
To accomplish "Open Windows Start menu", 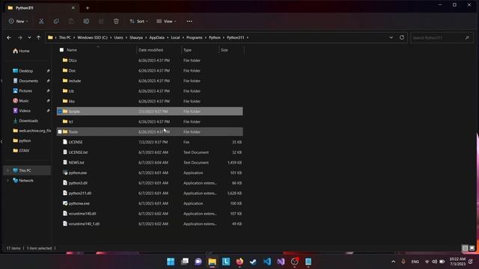I will [171, 262].
